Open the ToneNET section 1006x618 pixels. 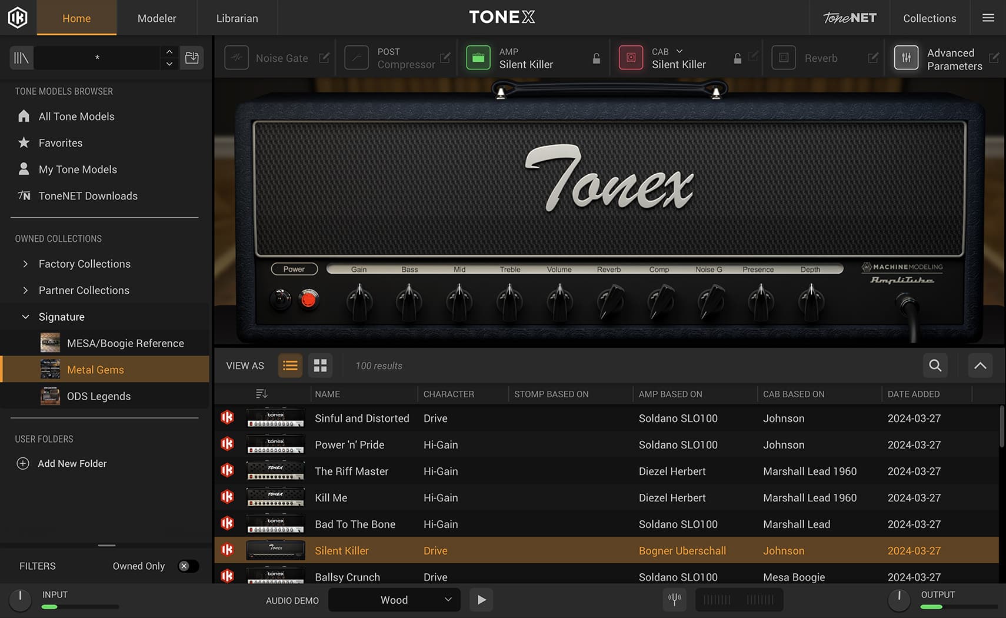[x=850, y=18]
